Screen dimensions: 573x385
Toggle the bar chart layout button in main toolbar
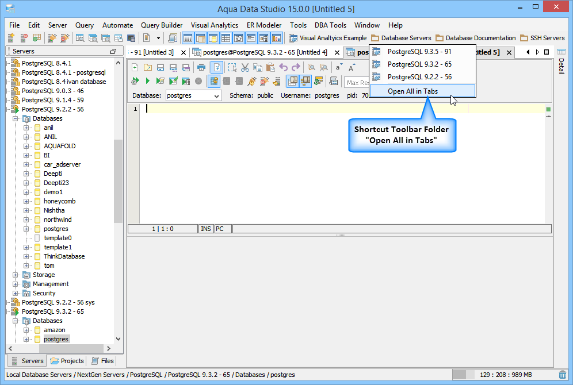(x=277, y=38)
